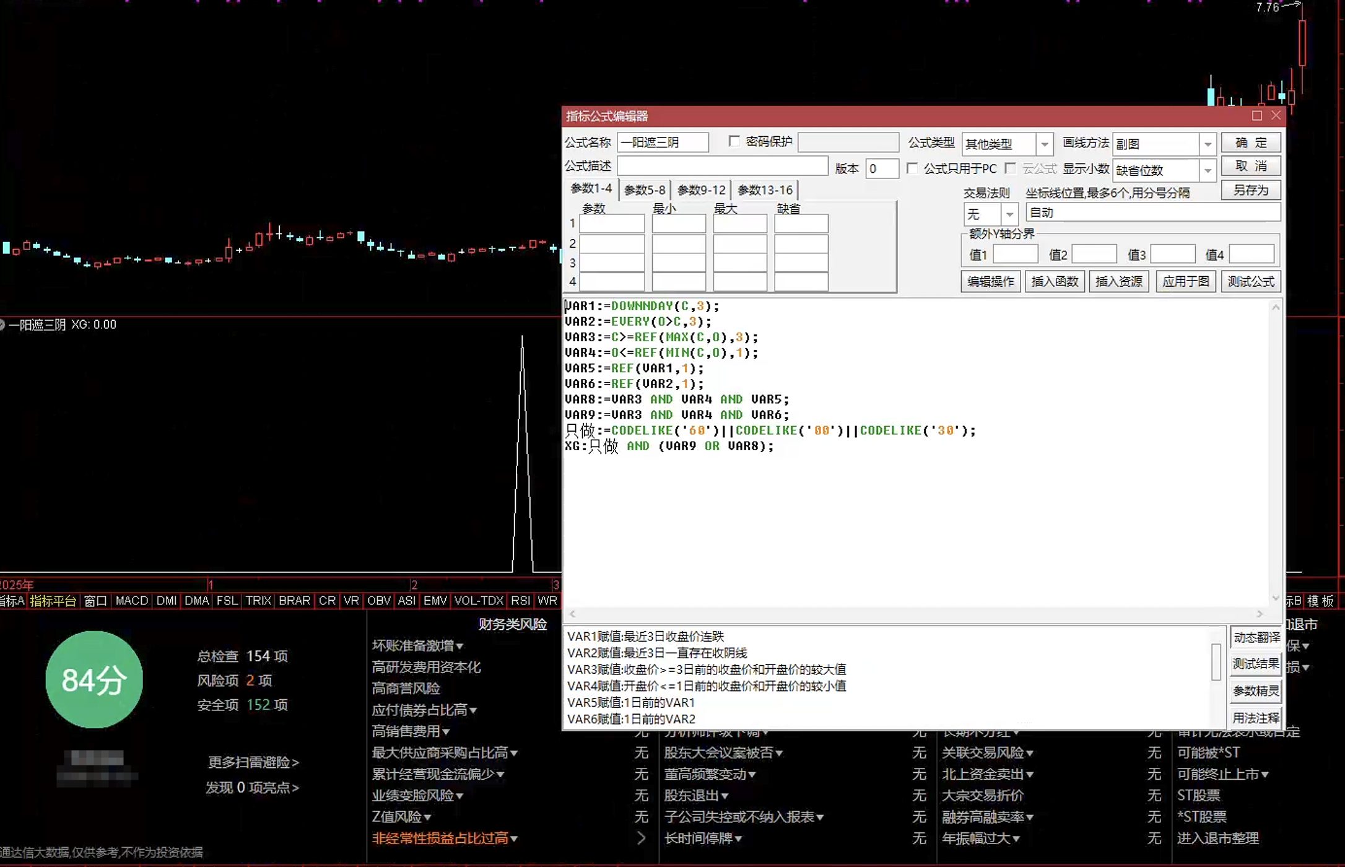1345x867 pixels.
Task: Click 动态翻译 button
Action: (1256, 637)
